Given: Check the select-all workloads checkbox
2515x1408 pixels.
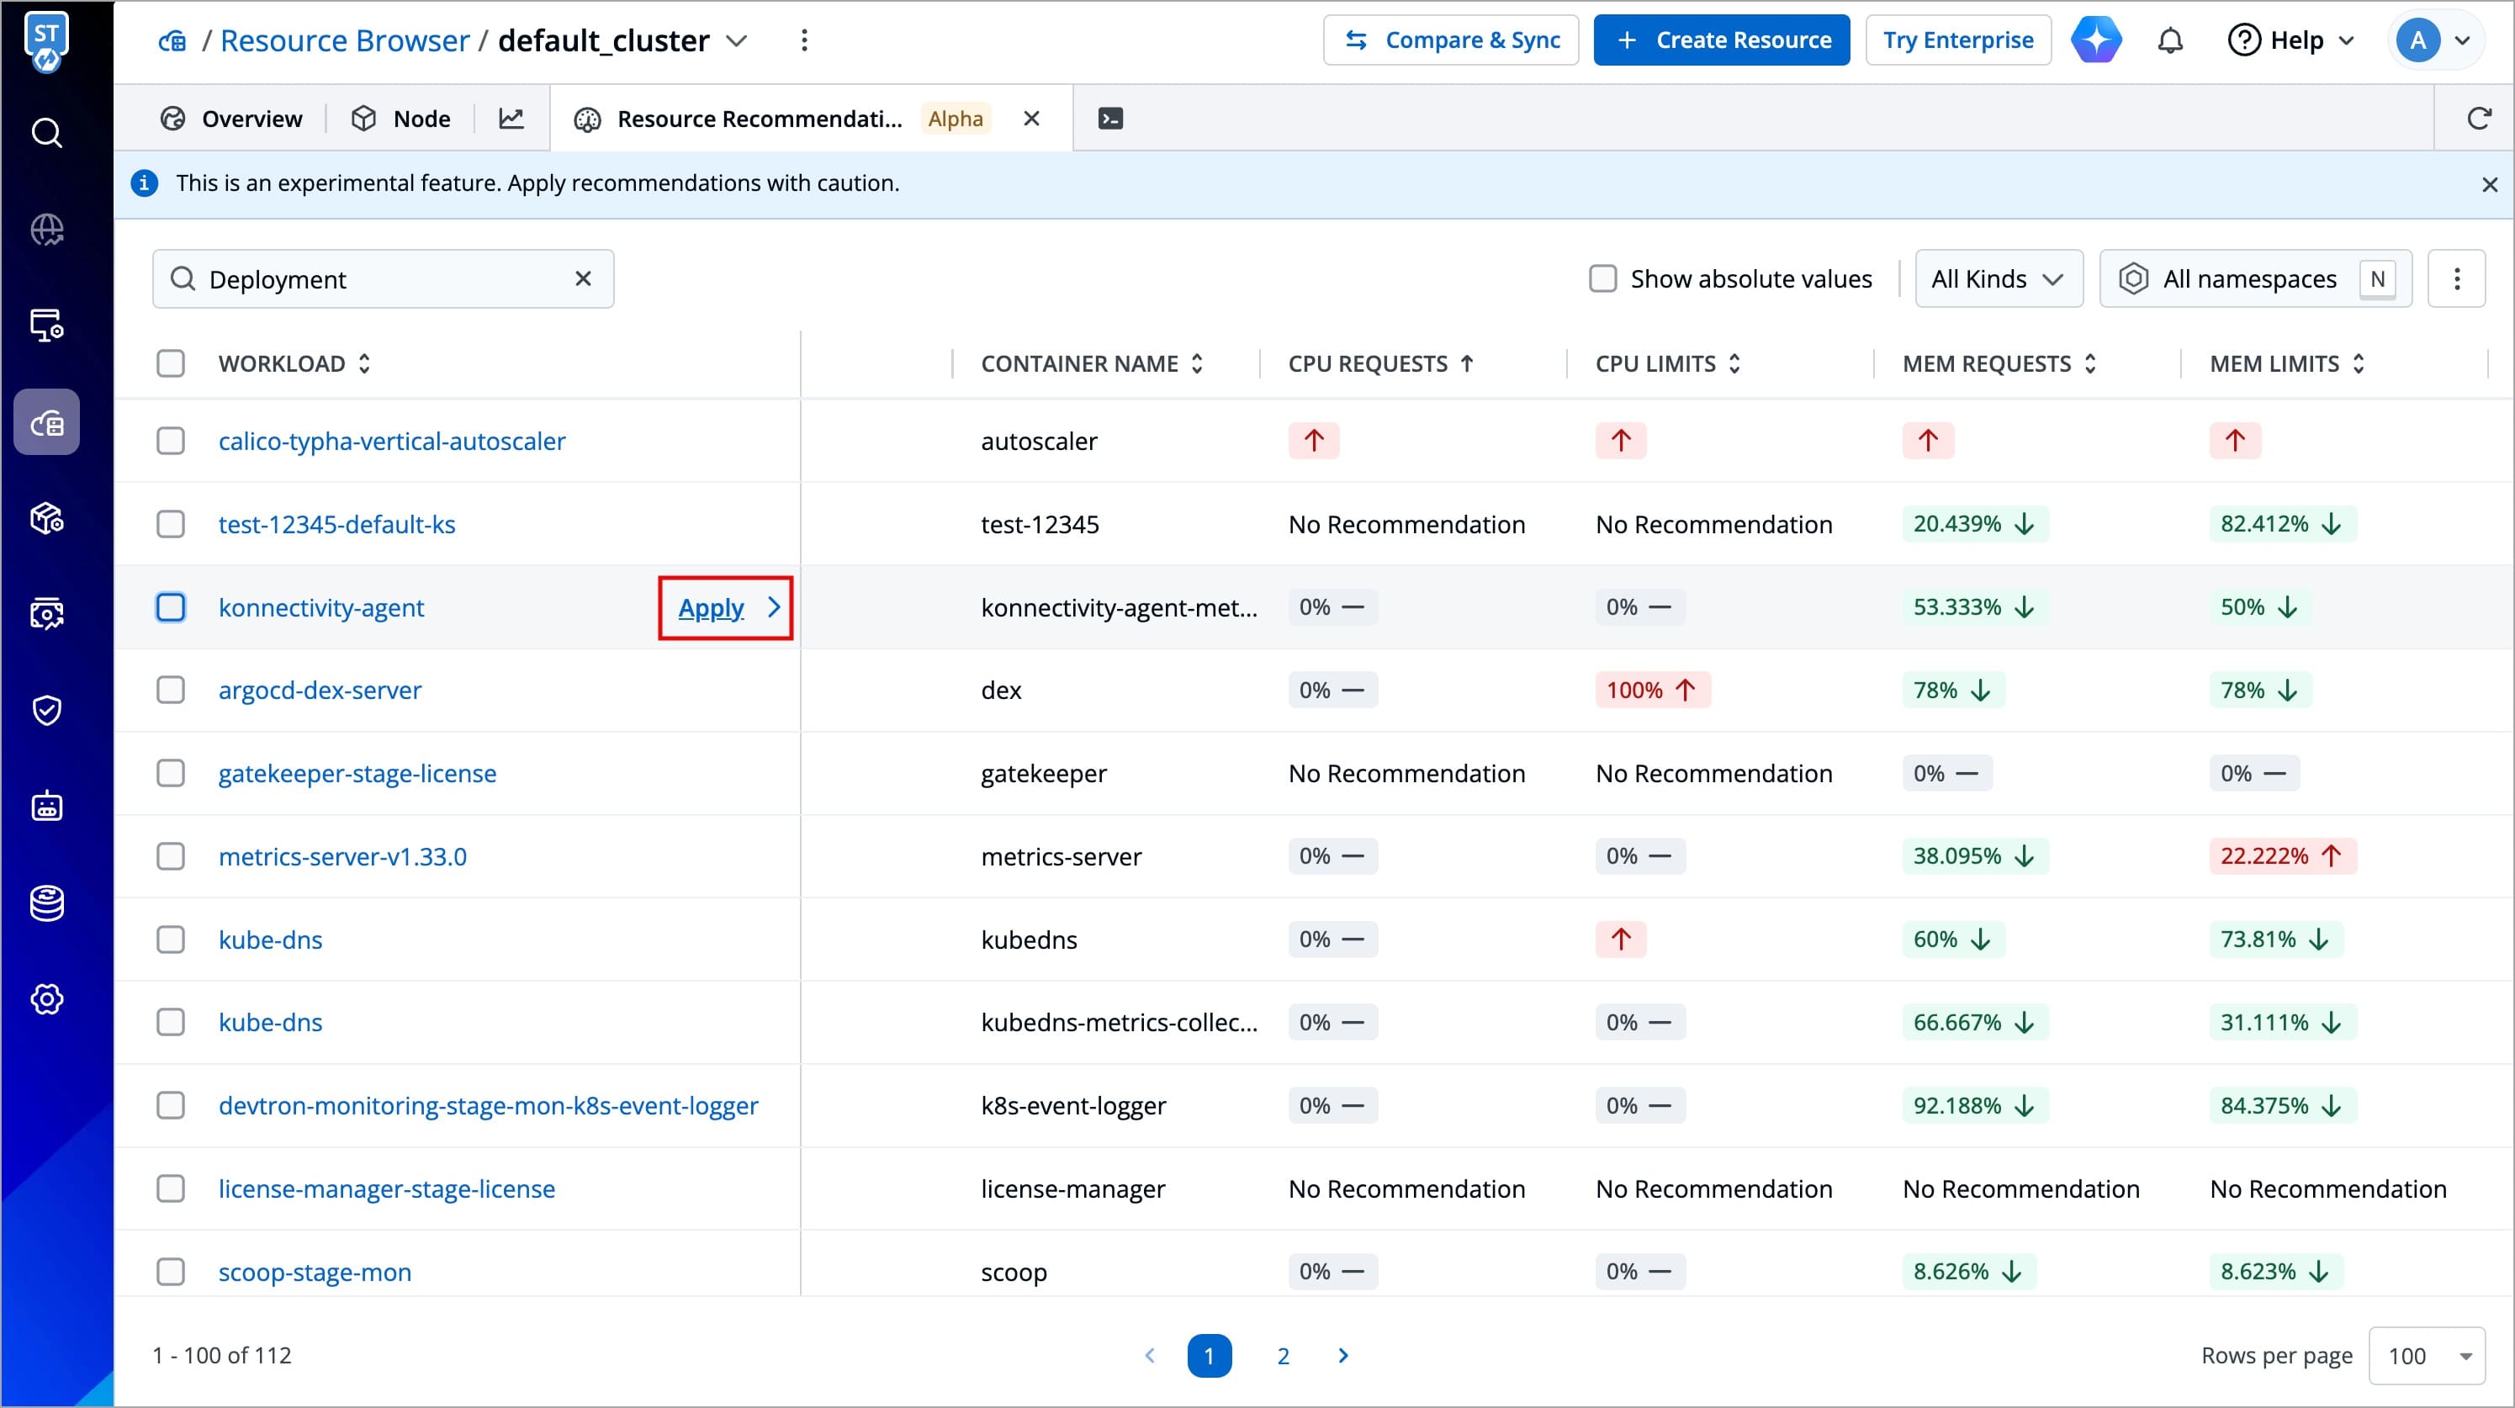Looking at the screenshot, I should tap(171, 363).
